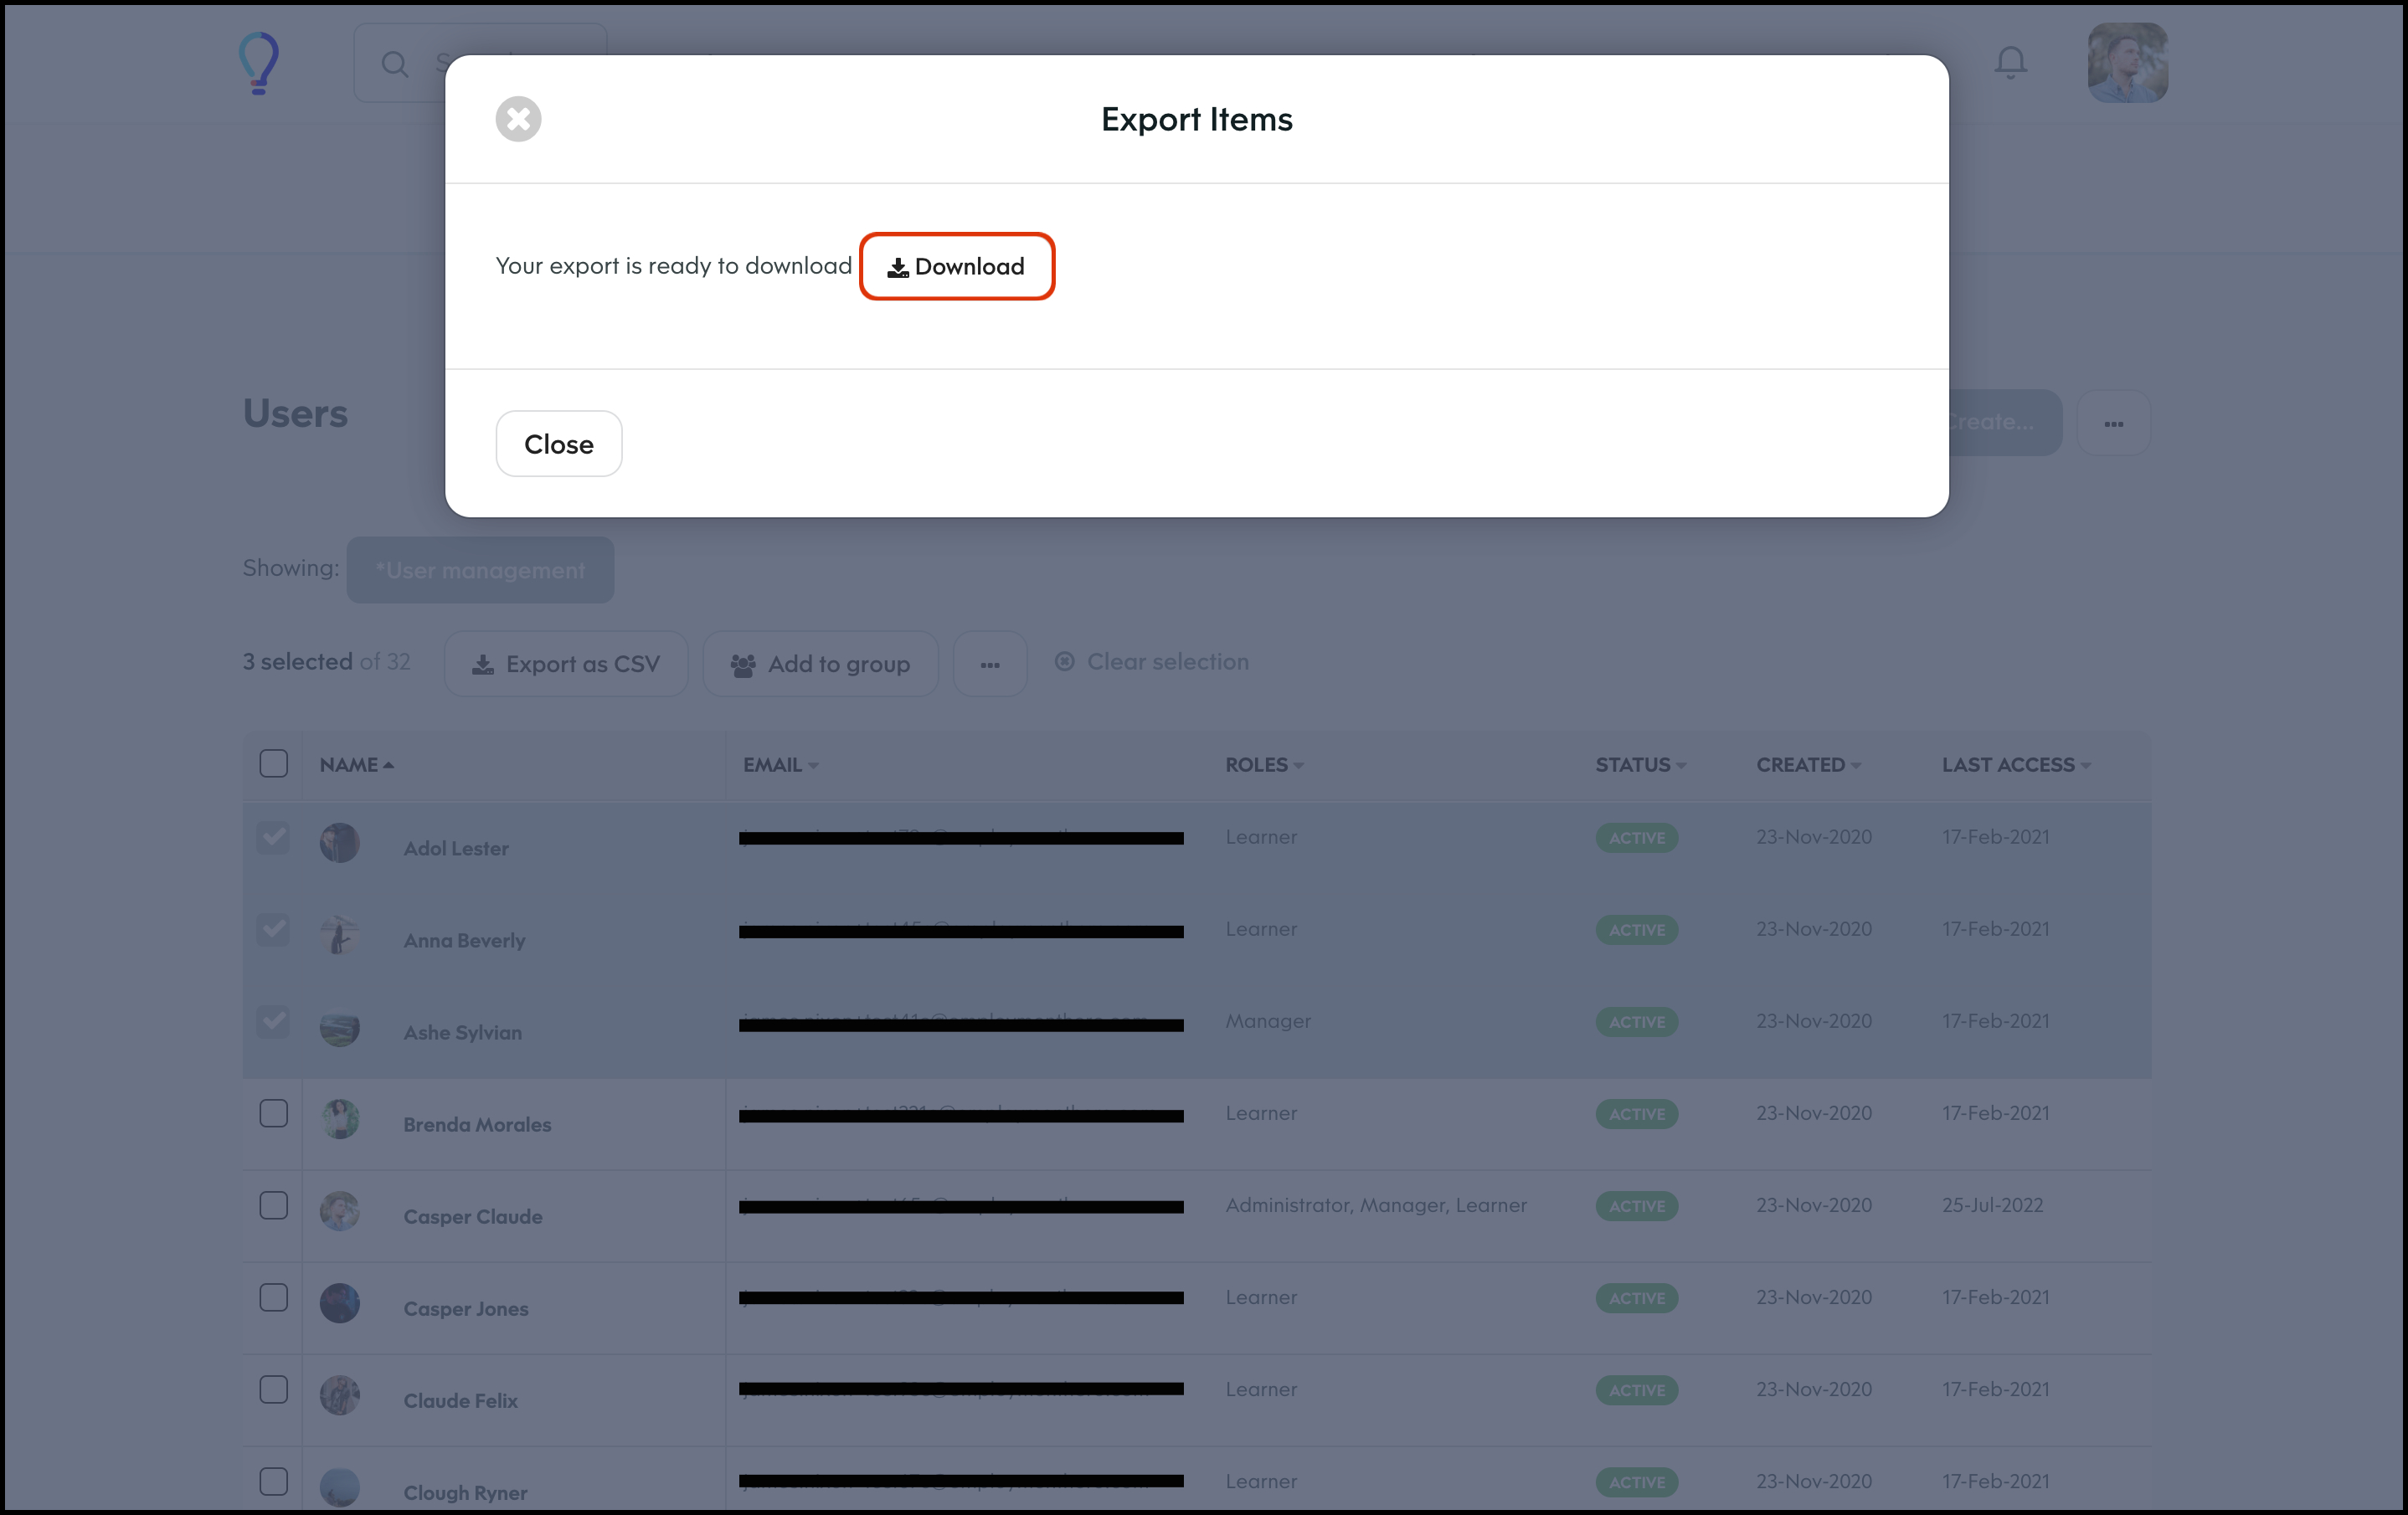The height and width of the screenshot is (1515, 2408).
Task: Click Add to group
Action: [820, 664]
